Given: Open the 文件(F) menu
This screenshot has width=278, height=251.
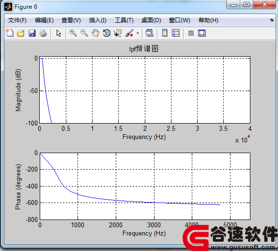Looking at the screenshot, I should 17,20.
